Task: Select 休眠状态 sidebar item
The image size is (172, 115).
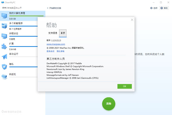Action: tap(19, 36)
